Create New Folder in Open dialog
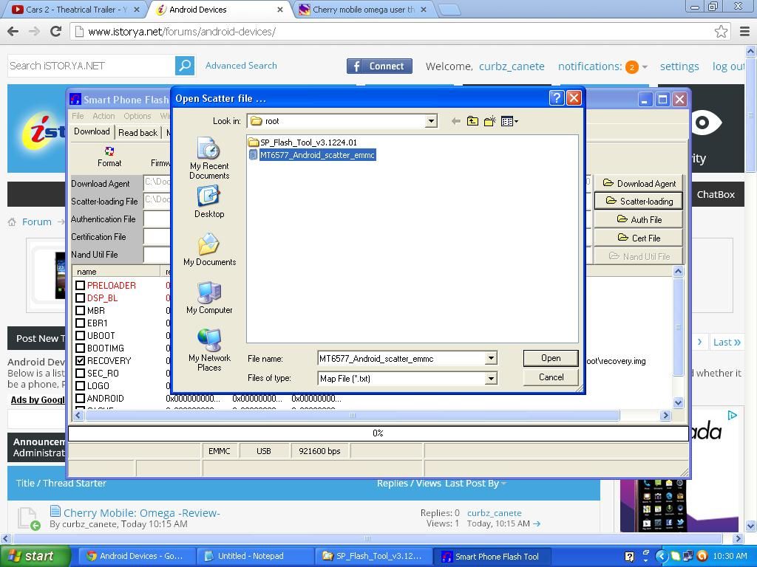Viewport: 757px width, 567px height. pos(490,121)
